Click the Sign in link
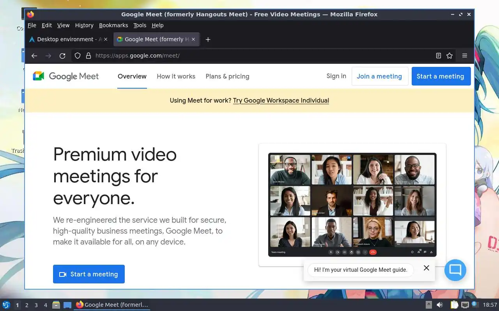499x311 pixels. tap(336, 76)
